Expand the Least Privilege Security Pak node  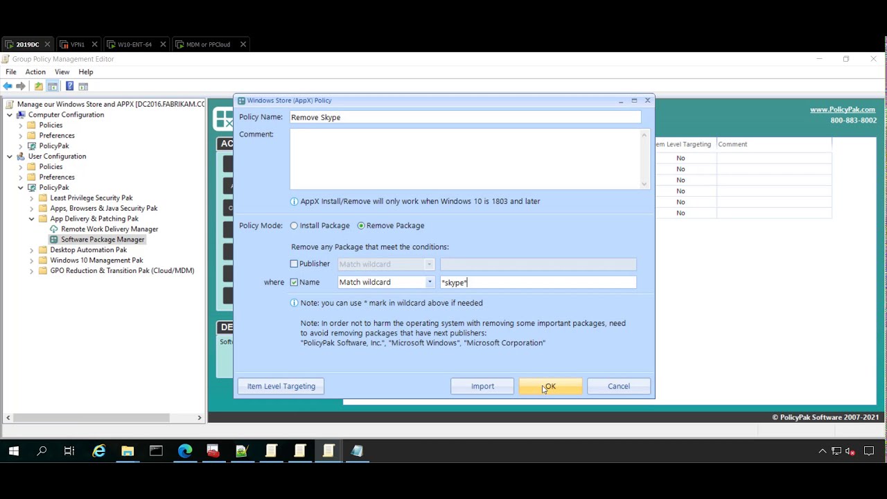(x=31, y=198)
